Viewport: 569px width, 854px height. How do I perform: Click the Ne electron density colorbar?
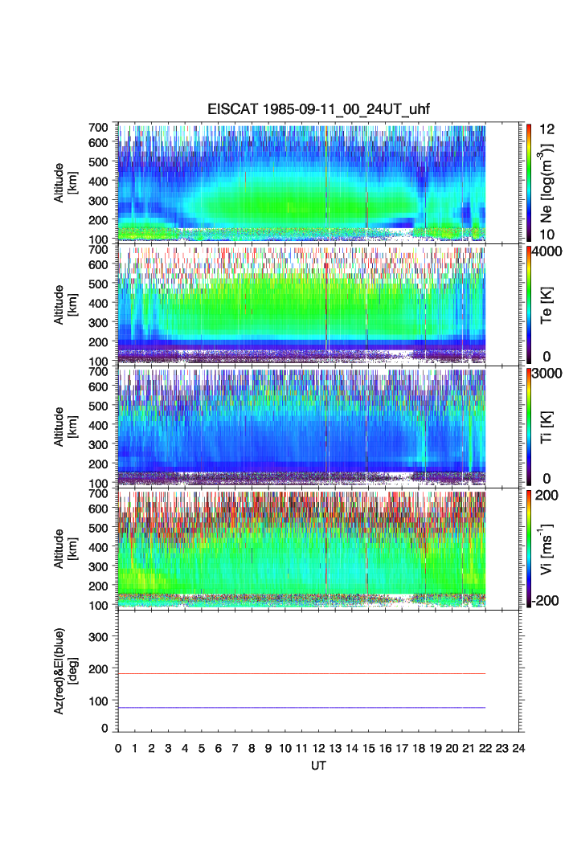[x=530, y=182]
